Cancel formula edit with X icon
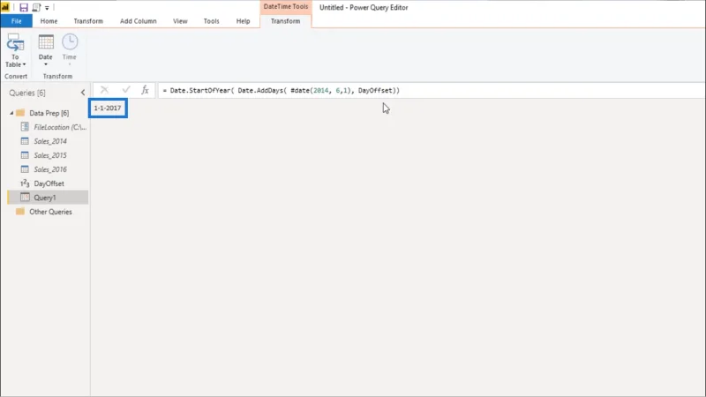This screenshot has height=397, width=706. point(104,90)
